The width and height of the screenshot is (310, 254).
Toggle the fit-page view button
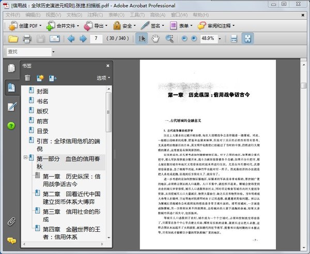click(247, 38)
